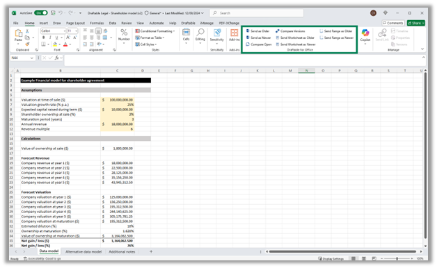Click the Undo icon

tap(61, 12)
